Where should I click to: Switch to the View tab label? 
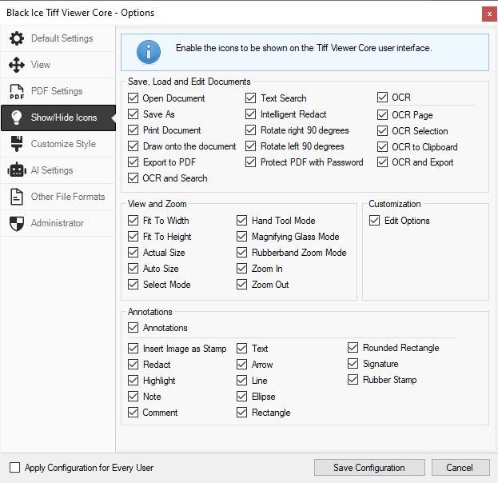[x=41, y=65]
